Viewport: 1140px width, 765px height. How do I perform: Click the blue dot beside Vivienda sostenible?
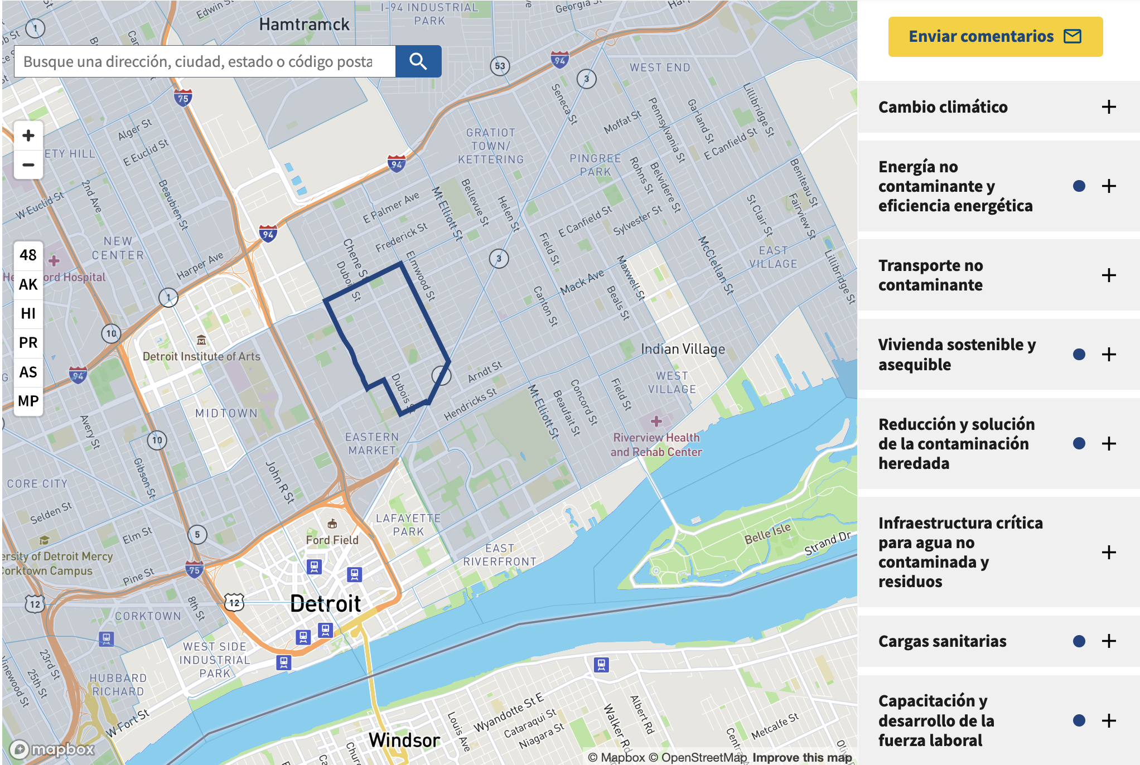pos(1079,355)
